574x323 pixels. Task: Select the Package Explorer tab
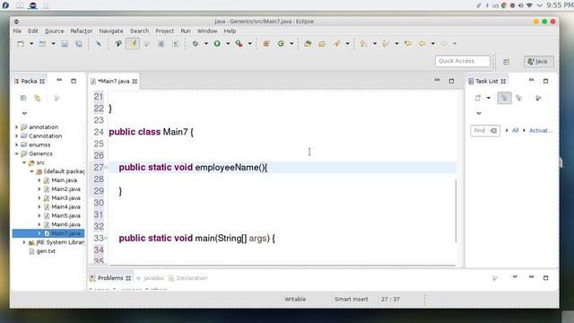click(x=29, y=82)
